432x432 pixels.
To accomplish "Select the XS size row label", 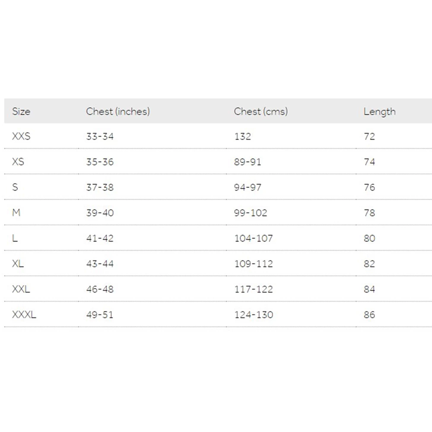I will [x=18, y=162].
